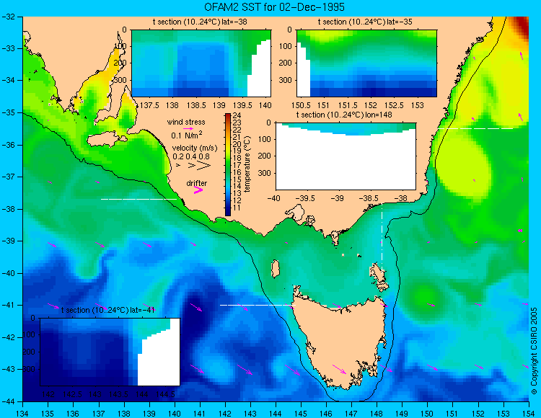Open the lat=-35 temperature section inset plot
The height and width of the screenshot is (418, 541).
[x=366, y=63]
